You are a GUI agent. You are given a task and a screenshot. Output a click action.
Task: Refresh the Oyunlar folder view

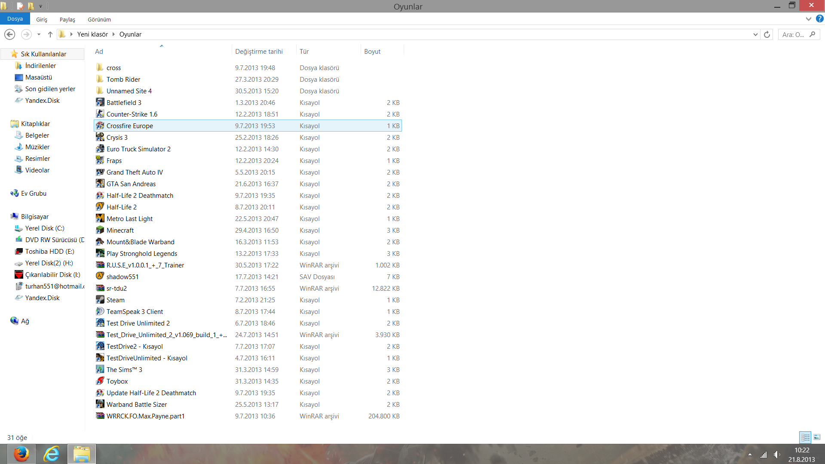[767, 34]
